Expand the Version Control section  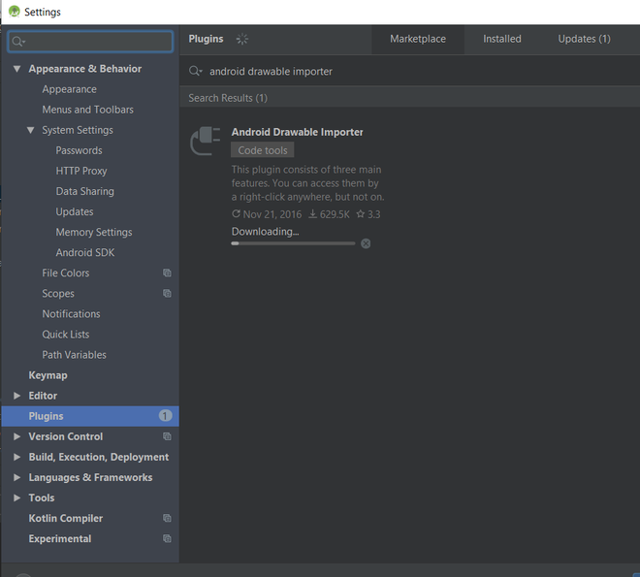click(x=16, y=436)
